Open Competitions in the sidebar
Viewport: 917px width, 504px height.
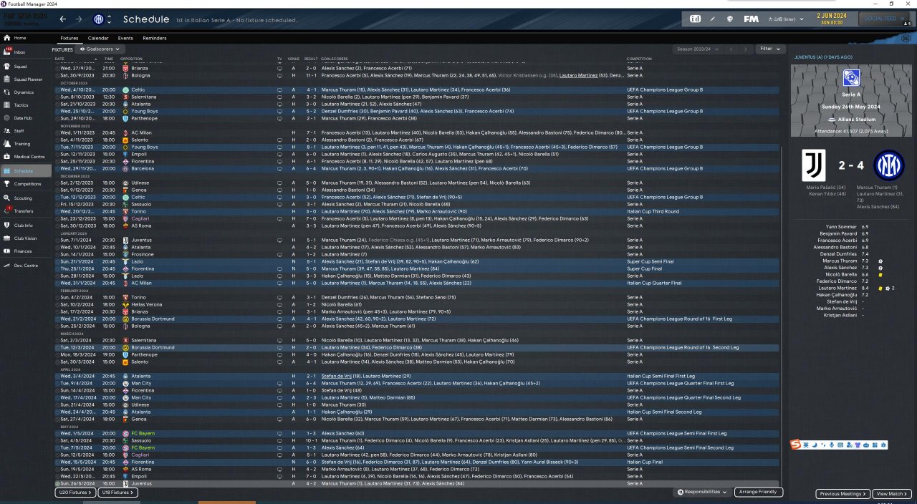[27, 184]
